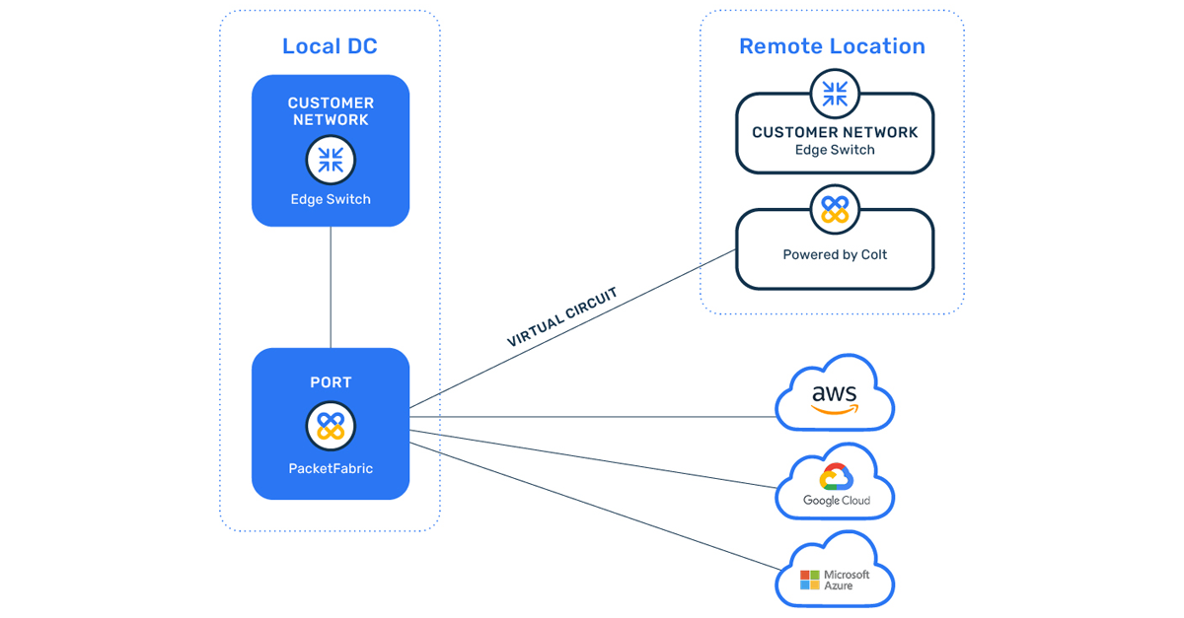This screenshot has width=1184, height=618.
Task: Select the Edge Switch icon at Remote Location
Action: coord(834,95)
